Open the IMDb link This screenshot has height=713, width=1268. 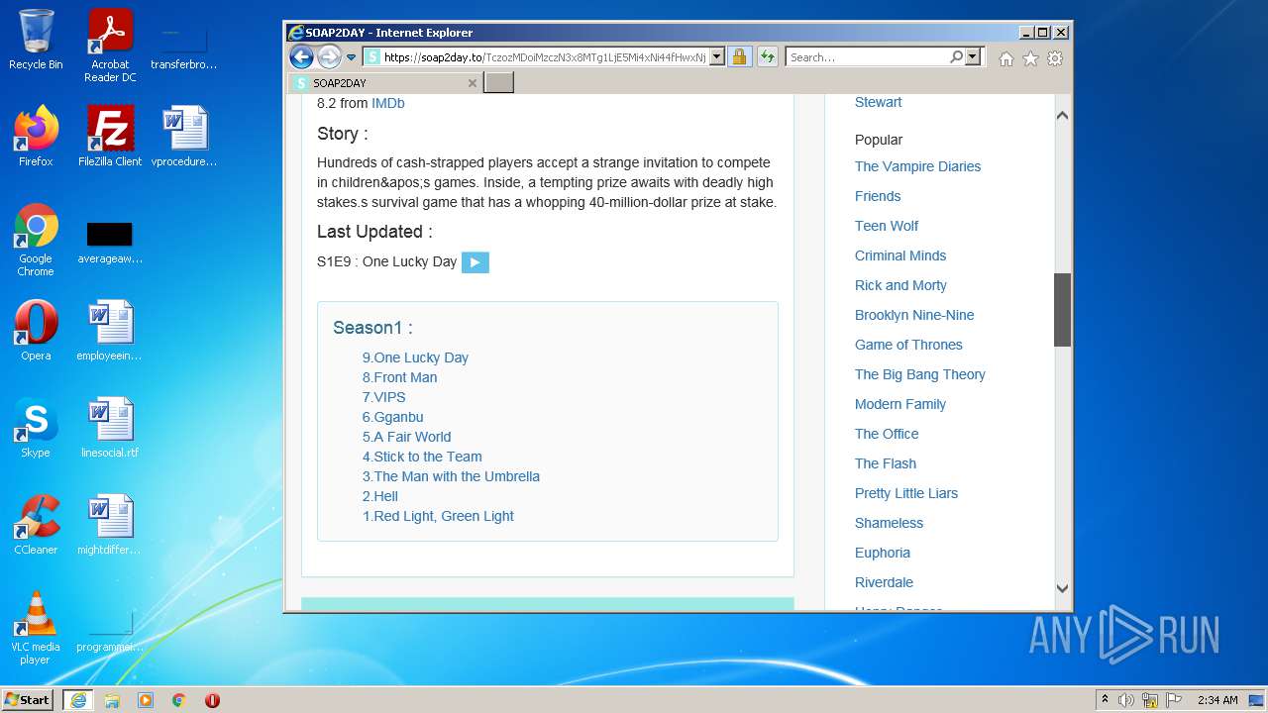tap(388, 103)
